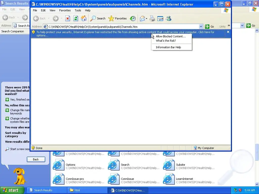Click the Forward arrow in Search Results window
Viewport: 259px width, 194px height.
[25, 17]
